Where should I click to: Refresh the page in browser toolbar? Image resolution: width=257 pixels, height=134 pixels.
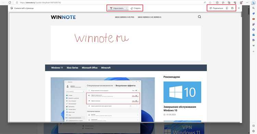tap(10, 3)
